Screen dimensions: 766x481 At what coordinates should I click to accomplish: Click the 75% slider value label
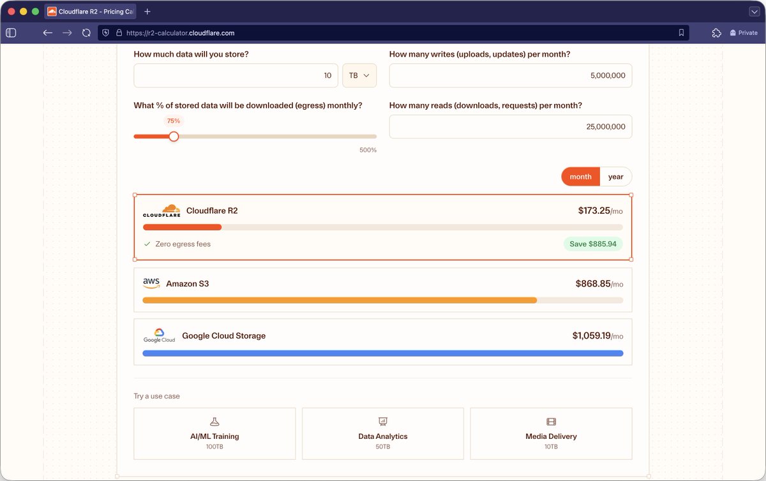[174, 121]
